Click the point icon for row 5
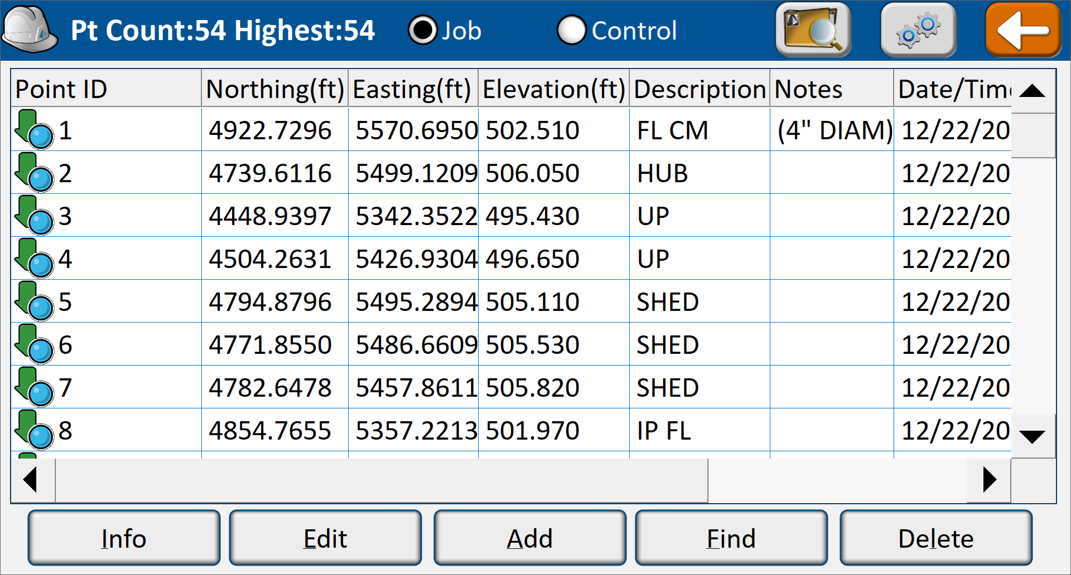Viewport: 1071px width, 575px height. coord(34,301)
